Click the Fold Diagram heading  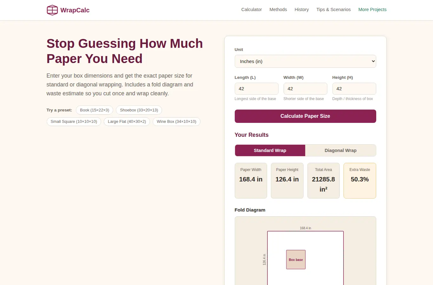pos(250,210)
